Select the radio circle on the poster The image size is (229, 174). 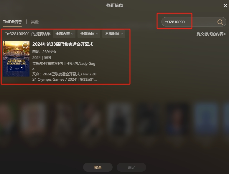click(25, 45)
